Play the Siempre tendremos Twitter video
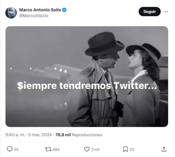Image resolution: width=175 pixels, height=157 pixels. point(87,76)
